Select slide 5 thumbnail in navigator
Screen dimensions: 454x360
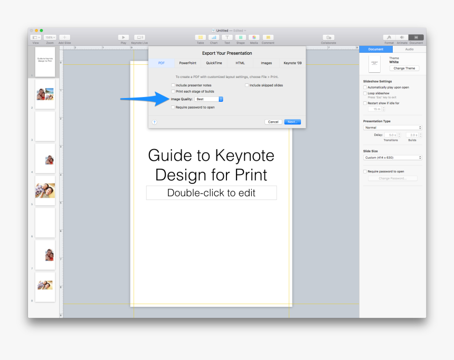(45, 191)
